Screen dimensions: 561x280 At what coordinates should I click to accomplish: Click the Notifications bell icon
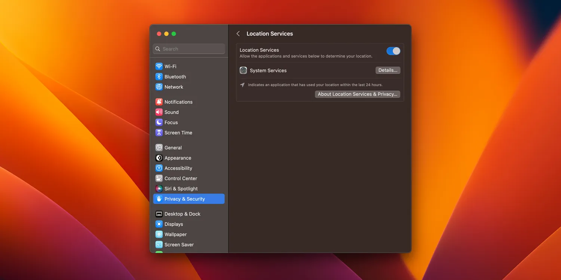(x=159, y=102)
